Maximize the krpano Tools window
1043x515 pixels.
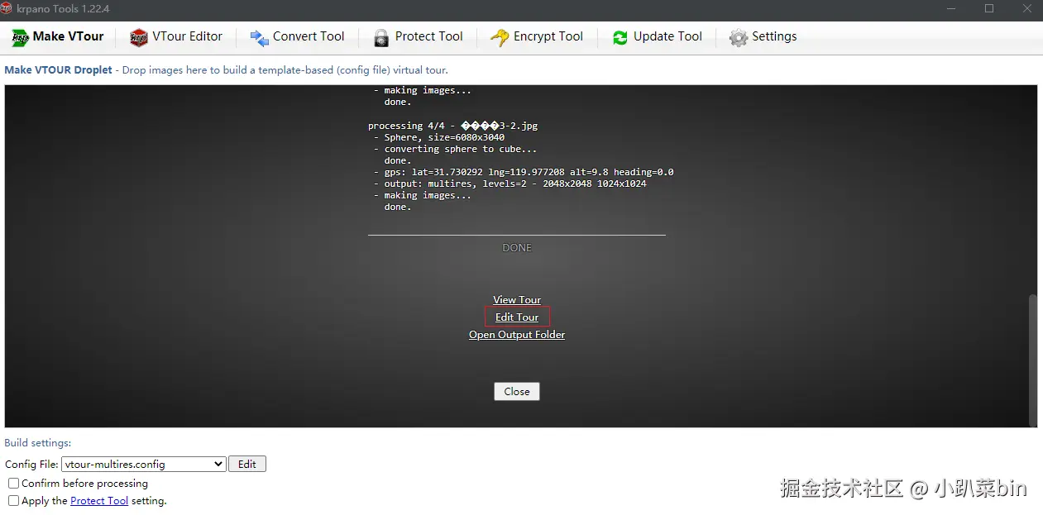pos(989,9)
